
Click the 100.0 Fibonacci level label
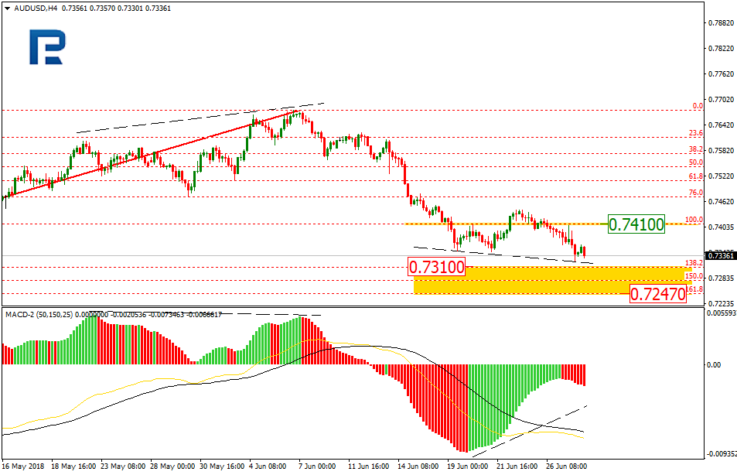coord(694,220)
